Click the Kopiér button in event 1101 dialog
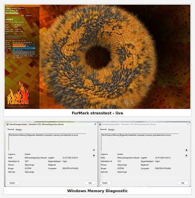195x198 pixels. pyautogui.click(x=105, y=183)
